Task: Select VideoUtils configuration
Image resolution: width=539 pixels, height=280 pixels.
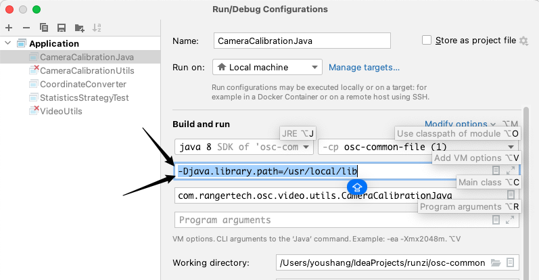Action: click(61, 111)
